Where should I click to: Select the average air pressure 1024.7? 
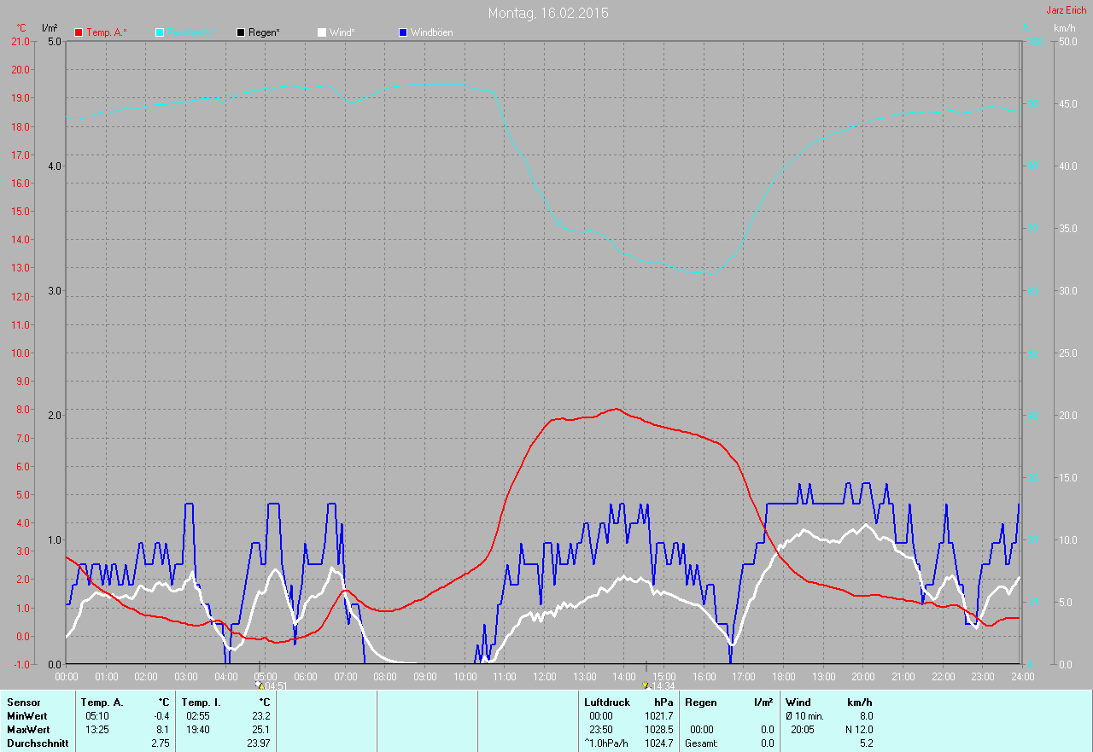click(659, 743)
